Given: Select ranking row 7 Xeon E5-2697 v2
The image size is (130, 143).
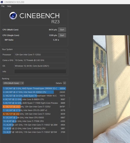Looking at the screenshot, I should click(34, 110).
